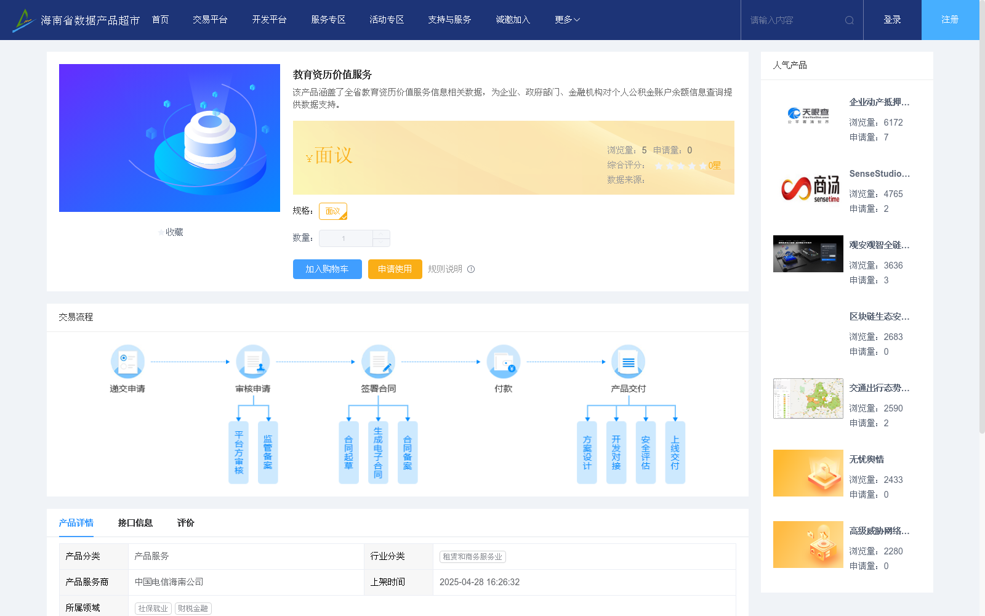
Task: Open the 交通出行态势 map thumbnail
Action: (x=808, y=399)
